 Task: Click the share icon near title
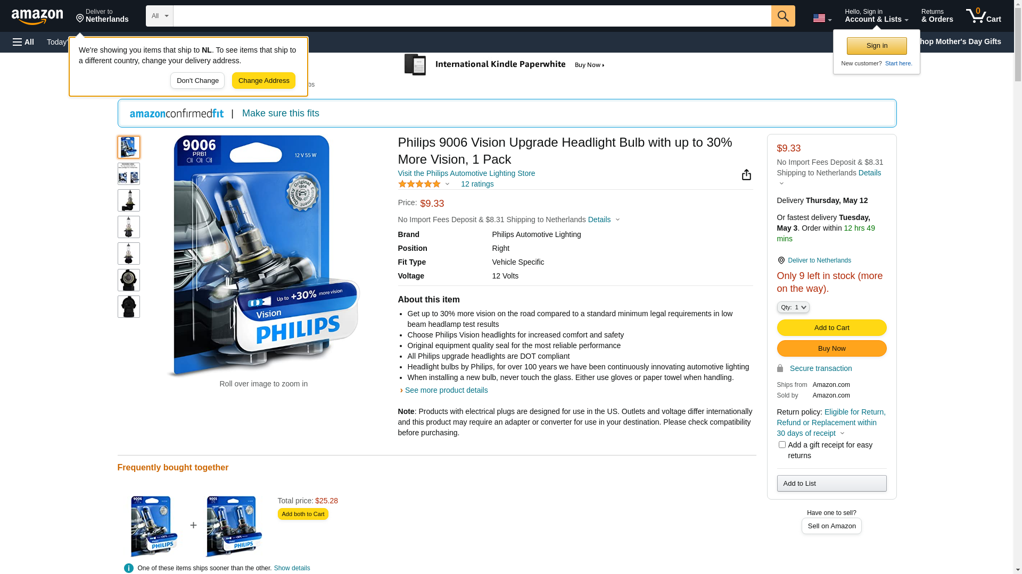click(x=746, y=174)
